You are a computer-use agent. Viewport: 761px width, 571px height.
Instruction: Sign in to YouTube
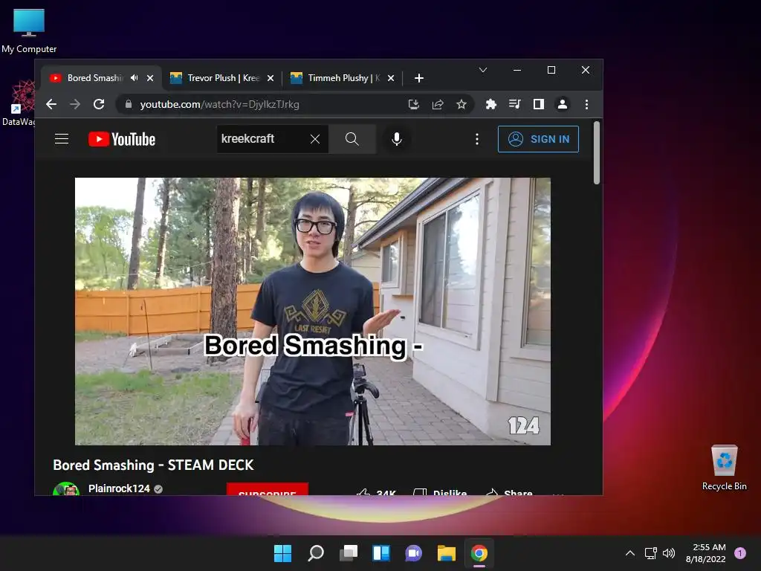[x=538, y=139]
